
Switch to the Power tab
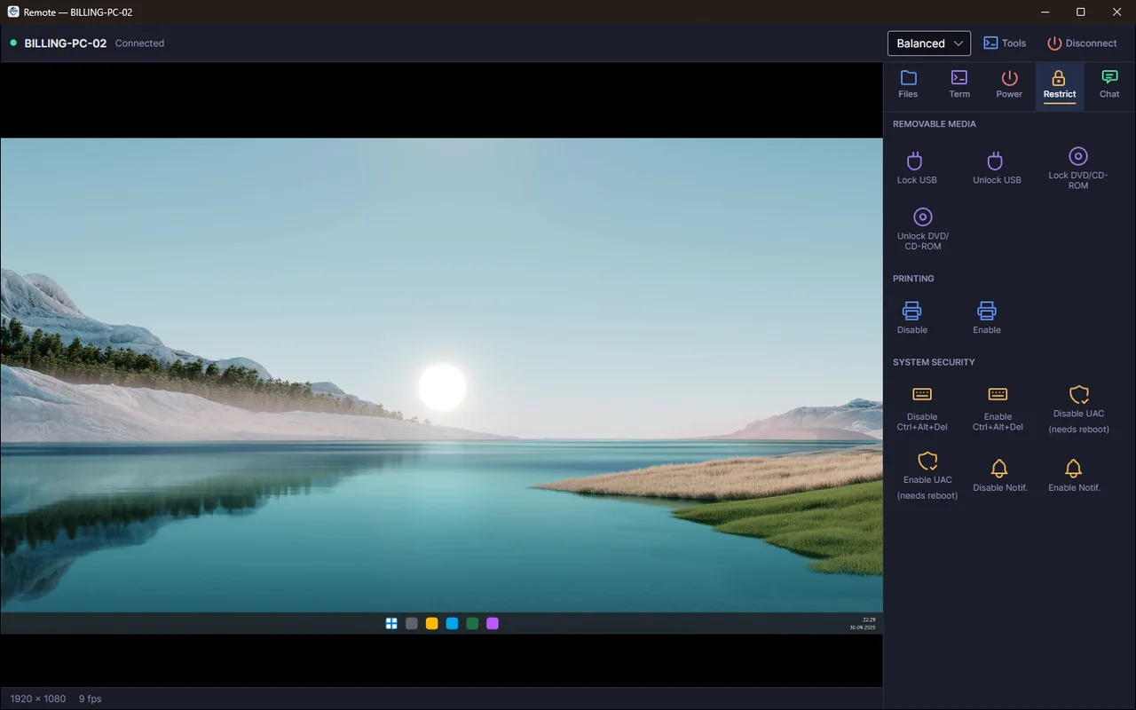point(1009,85)
